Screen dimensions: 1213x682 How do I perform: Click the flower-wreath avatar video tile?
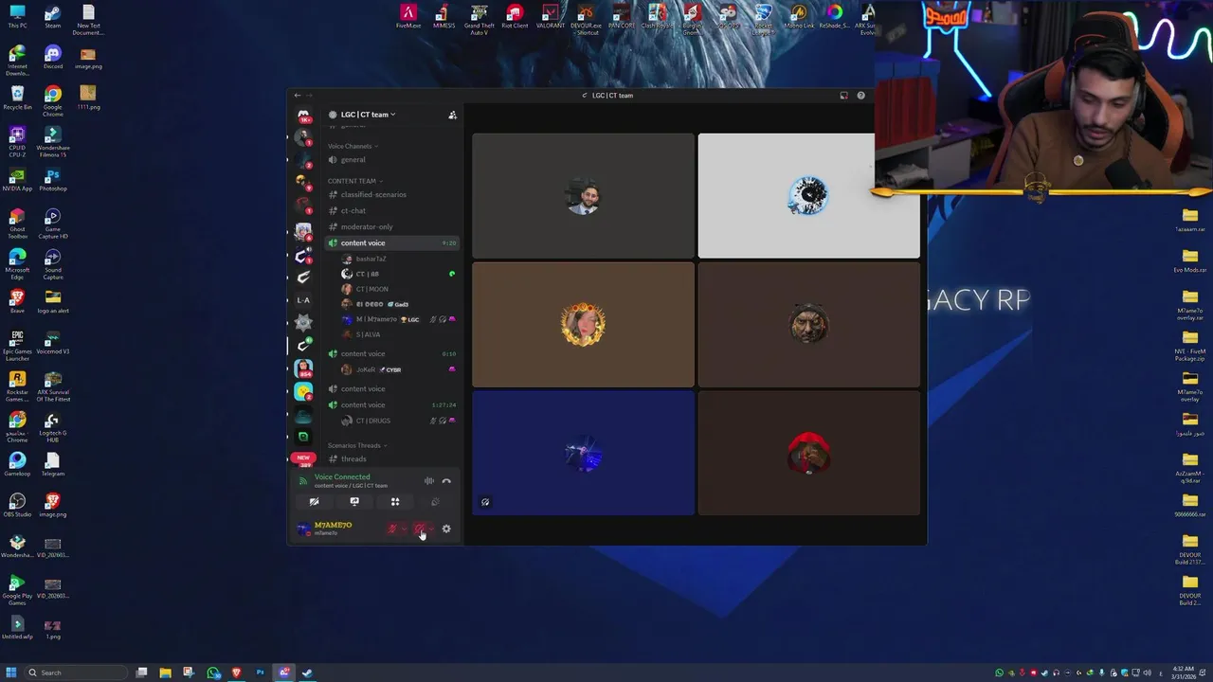583,325
